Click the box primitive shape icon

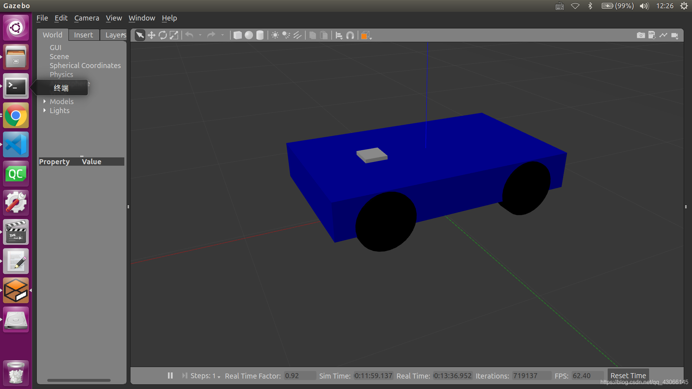click(x=237, y=35)
